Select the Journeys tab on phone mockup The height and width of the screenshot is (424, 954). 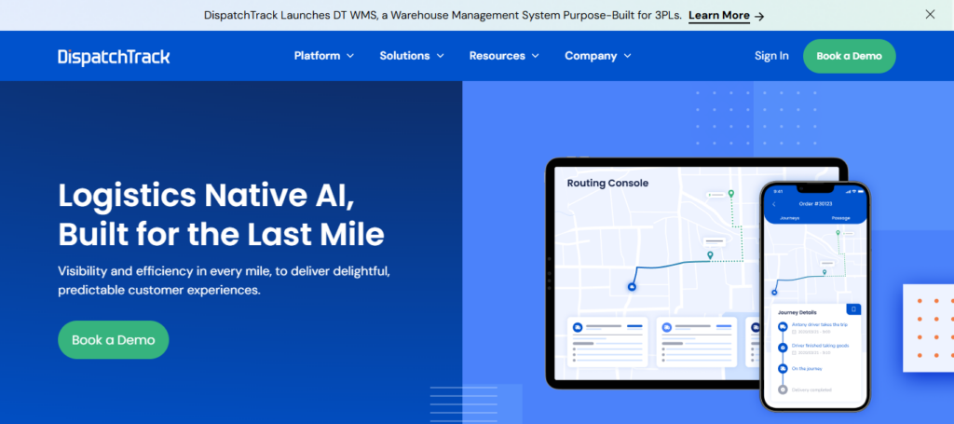click(790, 218)
